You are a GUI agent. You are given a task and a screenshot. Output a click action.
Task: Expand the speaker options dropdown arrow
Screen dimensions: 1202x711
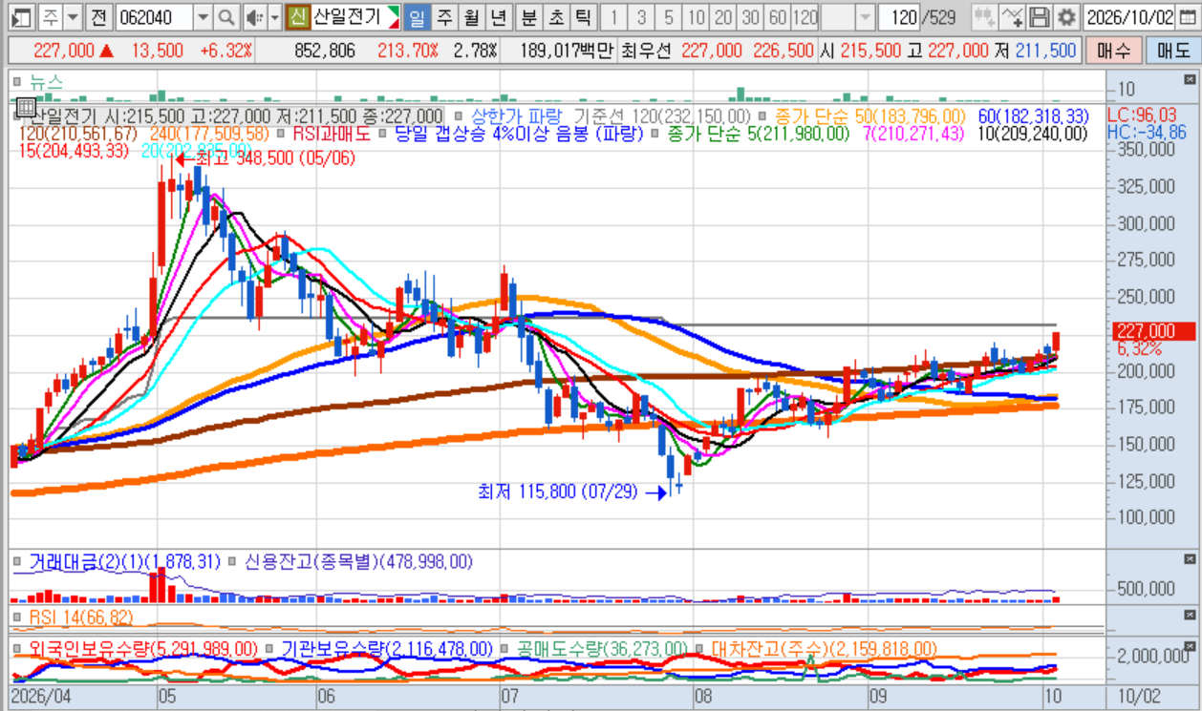275,17
